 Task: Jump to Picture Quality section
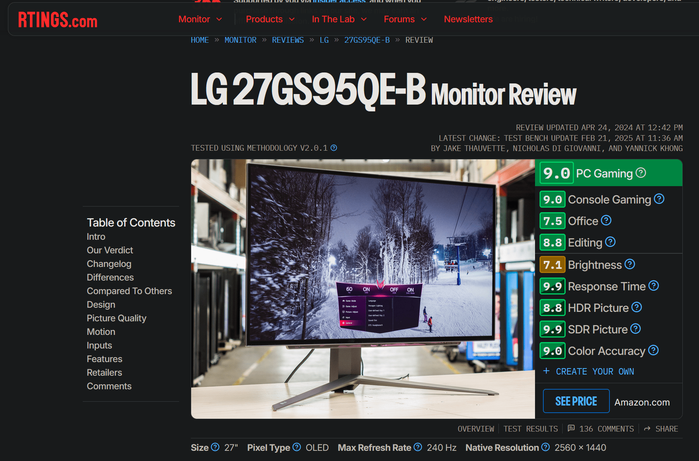116,318
